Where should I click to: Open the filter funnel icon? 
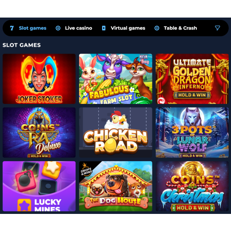(x=218, y=28)
